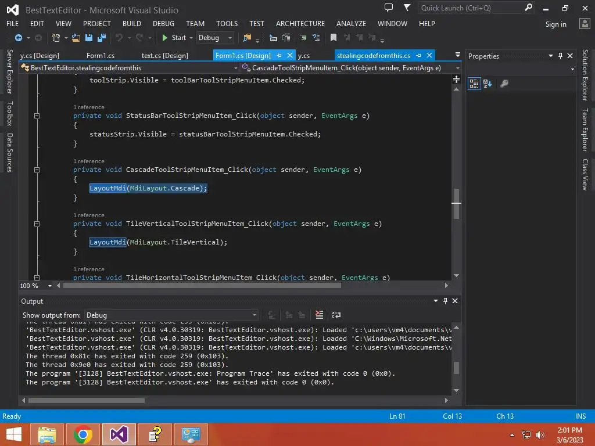Open the Output window options dropdown arrow

(436, 301)
